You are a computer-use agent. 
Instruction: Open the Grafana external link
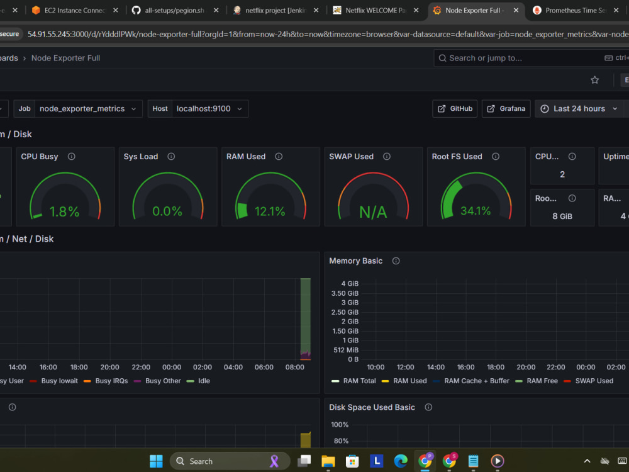click(506, 109)
